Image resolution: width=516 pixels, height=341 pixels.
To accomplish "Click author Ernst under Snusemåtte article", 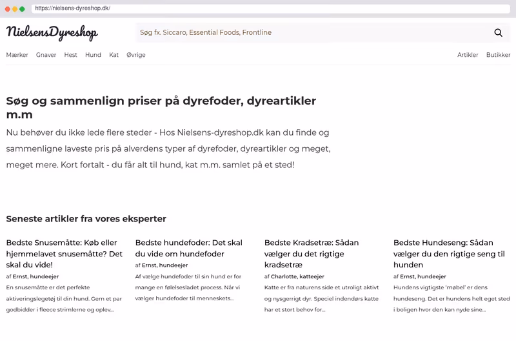I will 35,276.
